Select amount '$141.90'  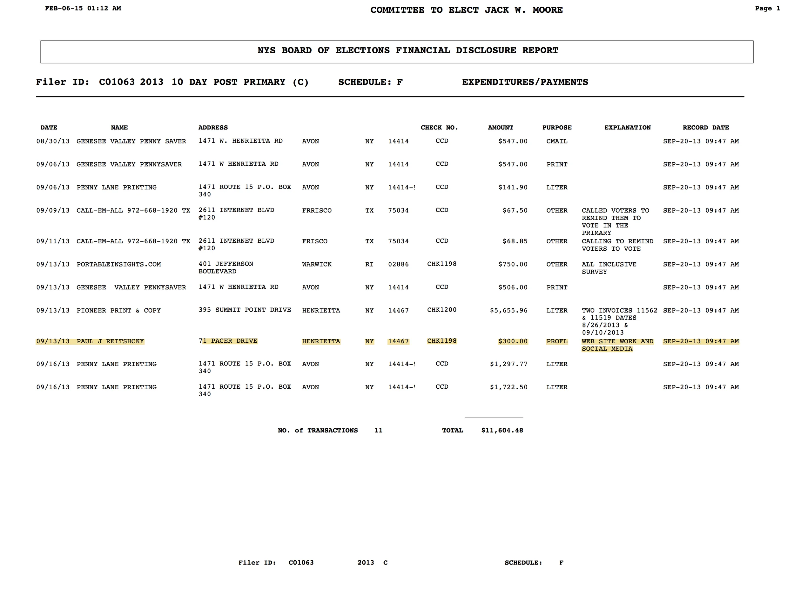click(513, 188)
